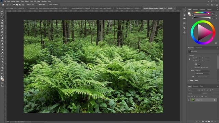The height and width of the screenshot is (123, 219).
Task: Click the canvas width input field
Action: click(x=197, y=58)
